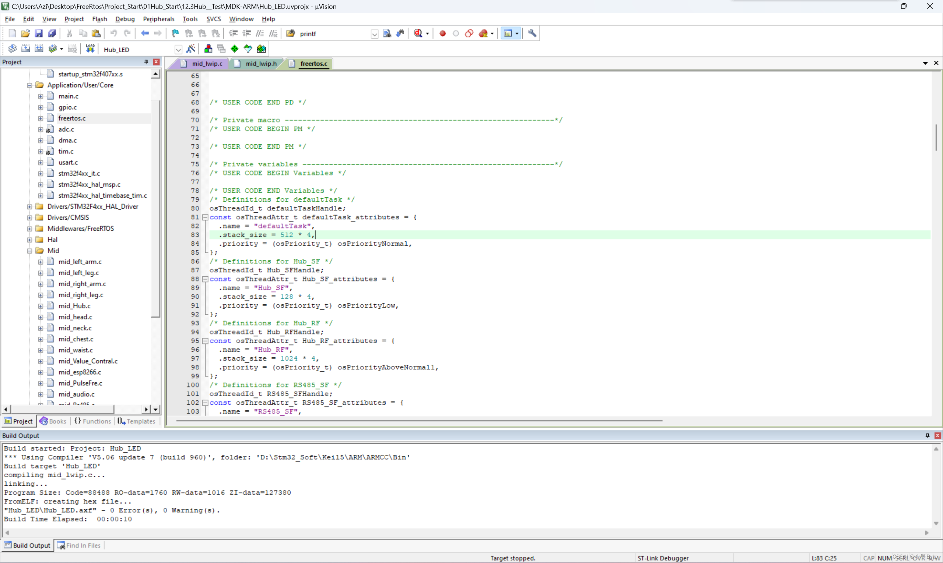The width and height of the screenshot is (943, 563).
Task: Click Start/Stop Debug Session icon
Action: click(x=418, y=33)
